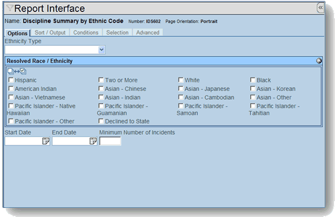The width and height of the screenshot is (335, 217).
Task: Open the Ethnicity Type dropdown
Action: click(x=101, y=50)
